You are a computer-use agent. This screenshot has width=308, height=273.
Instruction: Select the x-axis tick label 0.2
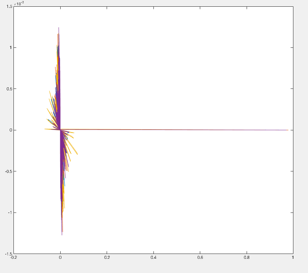click(x=107, y=257)
